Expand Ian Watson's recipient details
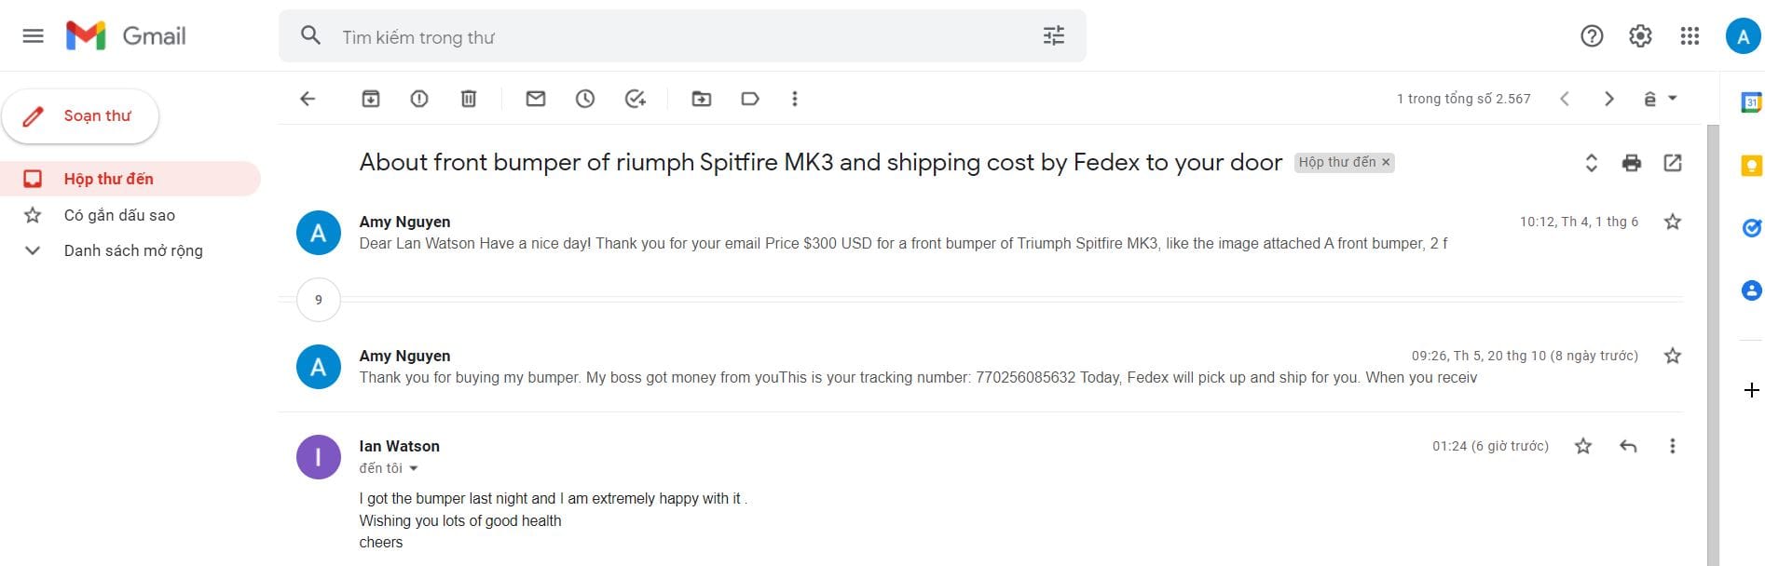Screen dimensions: 1765x566 tap(414, 468)
